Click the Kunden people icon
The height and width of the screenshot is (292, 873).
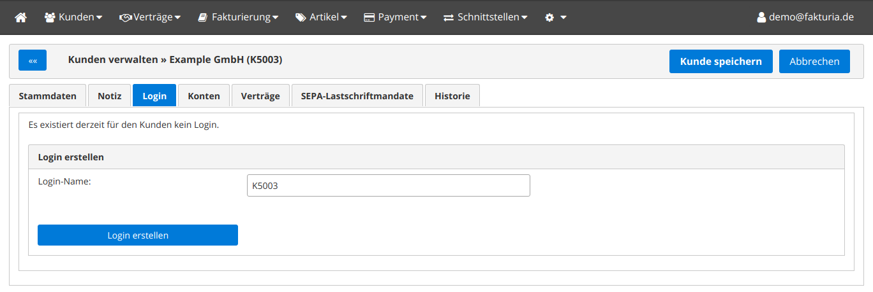[x=50, y=17]
